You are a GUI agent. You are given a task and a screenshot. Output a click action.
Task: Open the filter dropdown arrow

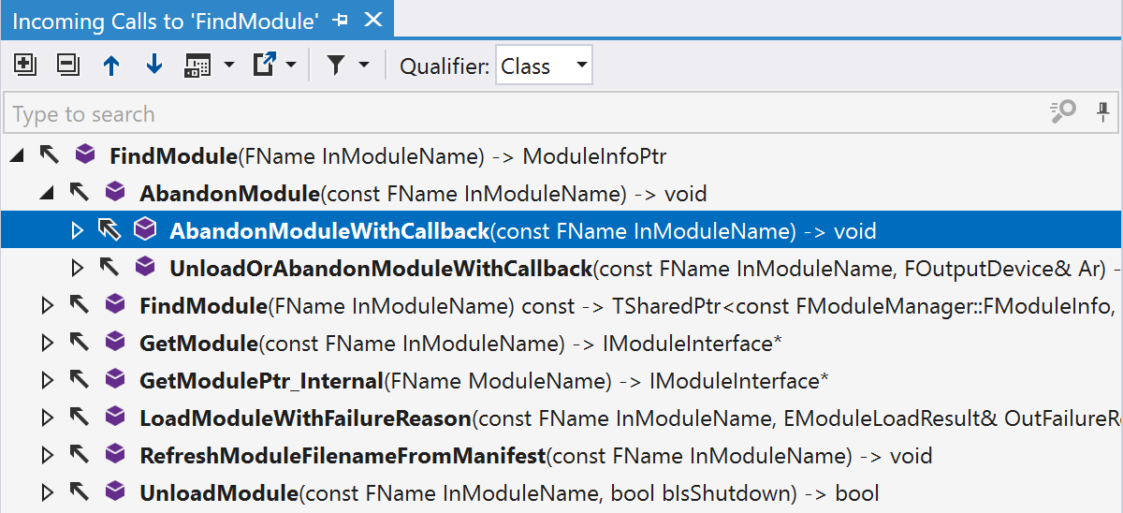[364, 66]
